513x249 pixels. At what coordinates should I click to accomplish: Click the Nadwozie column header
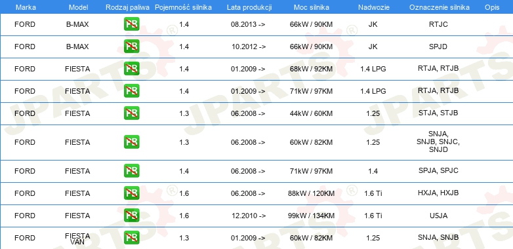click(x=374, y=7)
